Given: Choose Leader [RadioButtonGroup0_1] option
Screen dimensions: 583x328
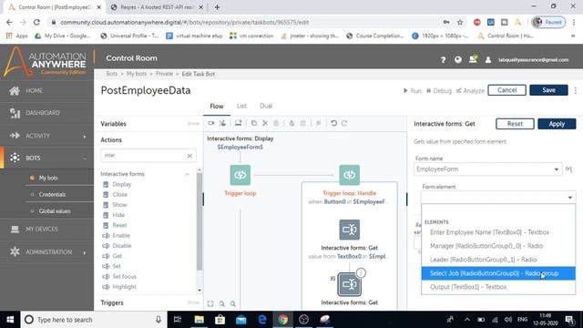Looking at the screenshot, I should coord(498,260).
